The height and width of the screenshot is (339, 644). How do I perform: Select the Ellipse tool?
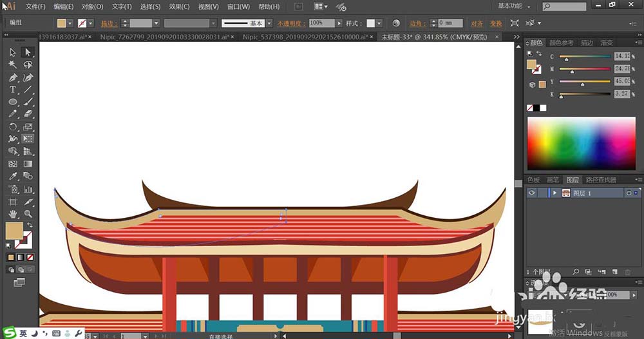click(13, 102)
